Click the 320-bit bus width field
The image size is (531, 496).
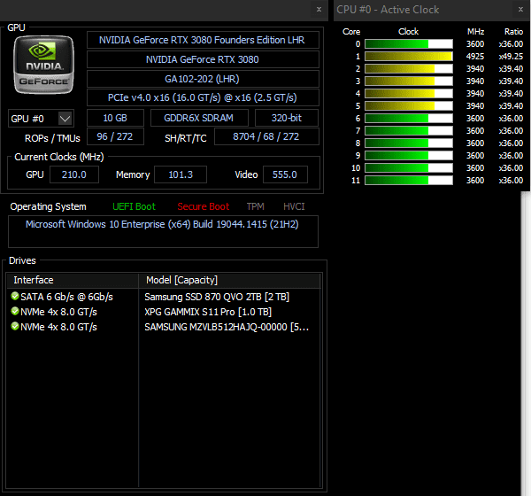click(x=287, y=118)
